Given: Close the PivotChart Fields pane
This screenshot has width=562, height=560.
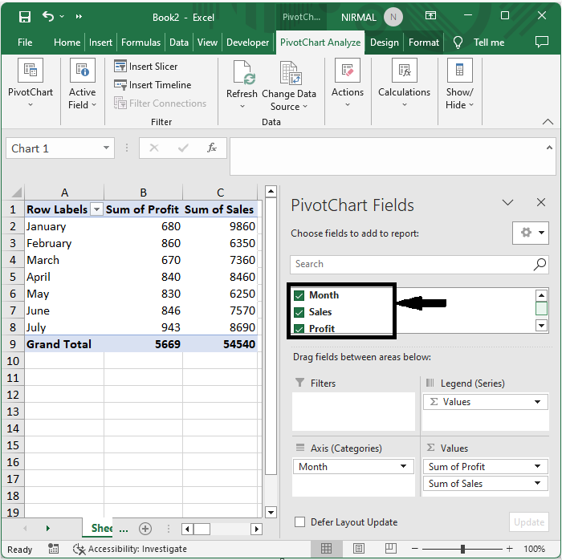Looking at the screenshot, I should point(541,202).
